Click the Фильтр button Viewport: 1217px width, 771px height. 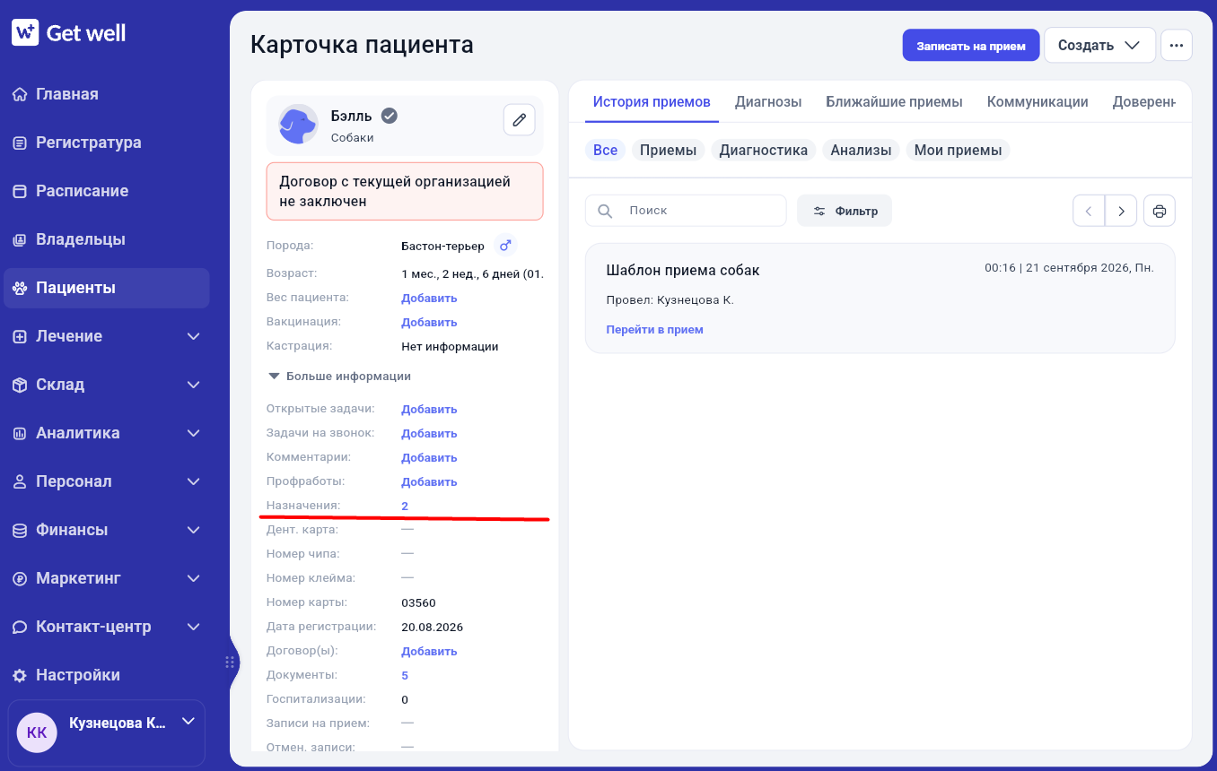click(x=845, y=211)
